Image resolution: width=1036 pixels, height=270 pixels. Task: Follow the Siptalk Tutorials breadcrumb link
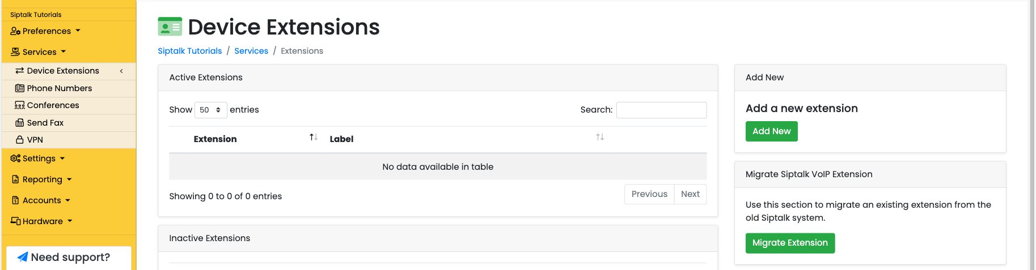coord(190,51)
